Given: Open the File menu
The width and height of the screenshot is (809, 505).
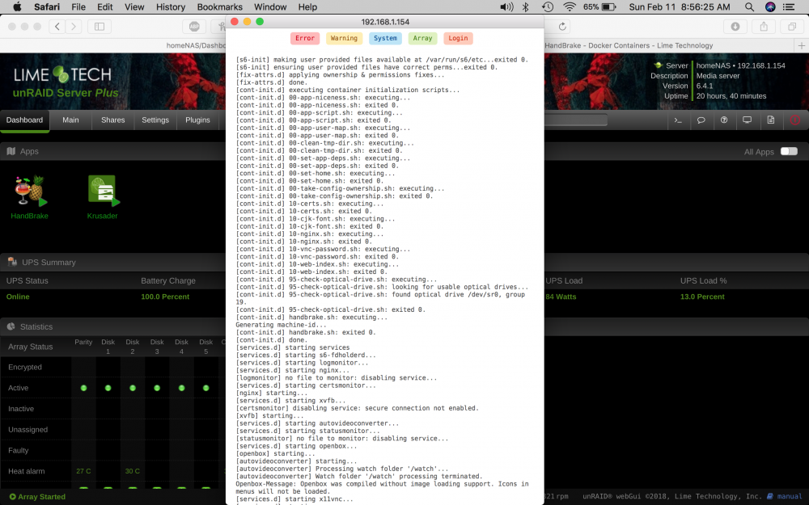Looking at the screenshot, I should [78, 6].
